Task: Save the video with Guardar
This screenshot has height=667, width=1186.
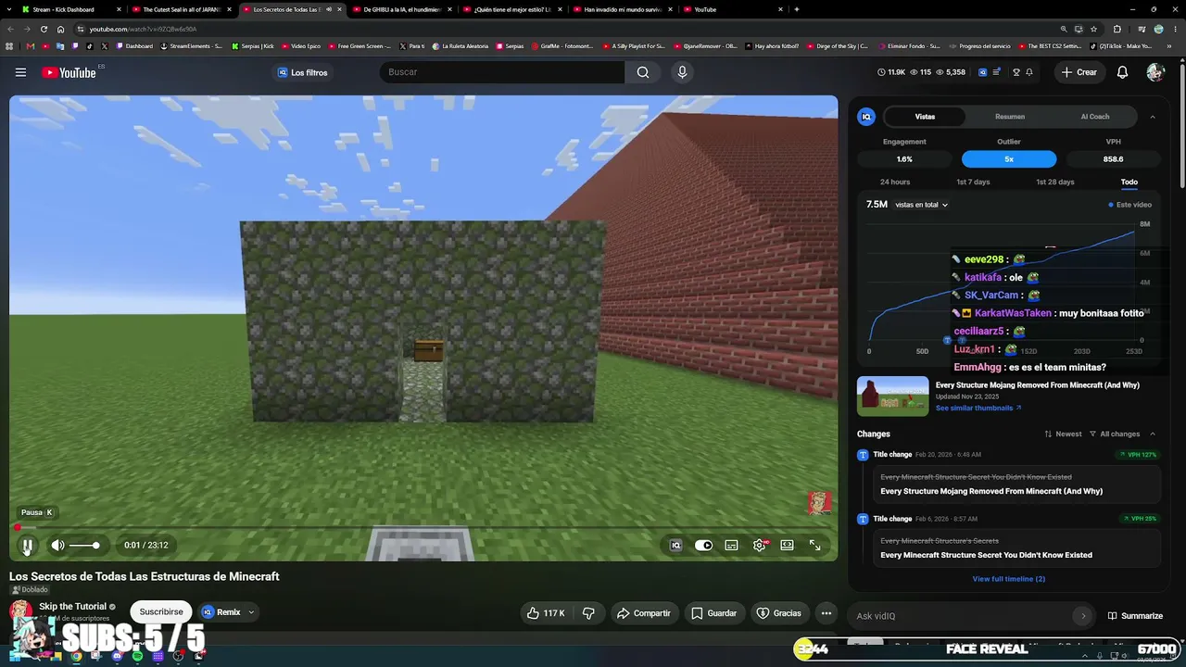Action: point(714,613)
